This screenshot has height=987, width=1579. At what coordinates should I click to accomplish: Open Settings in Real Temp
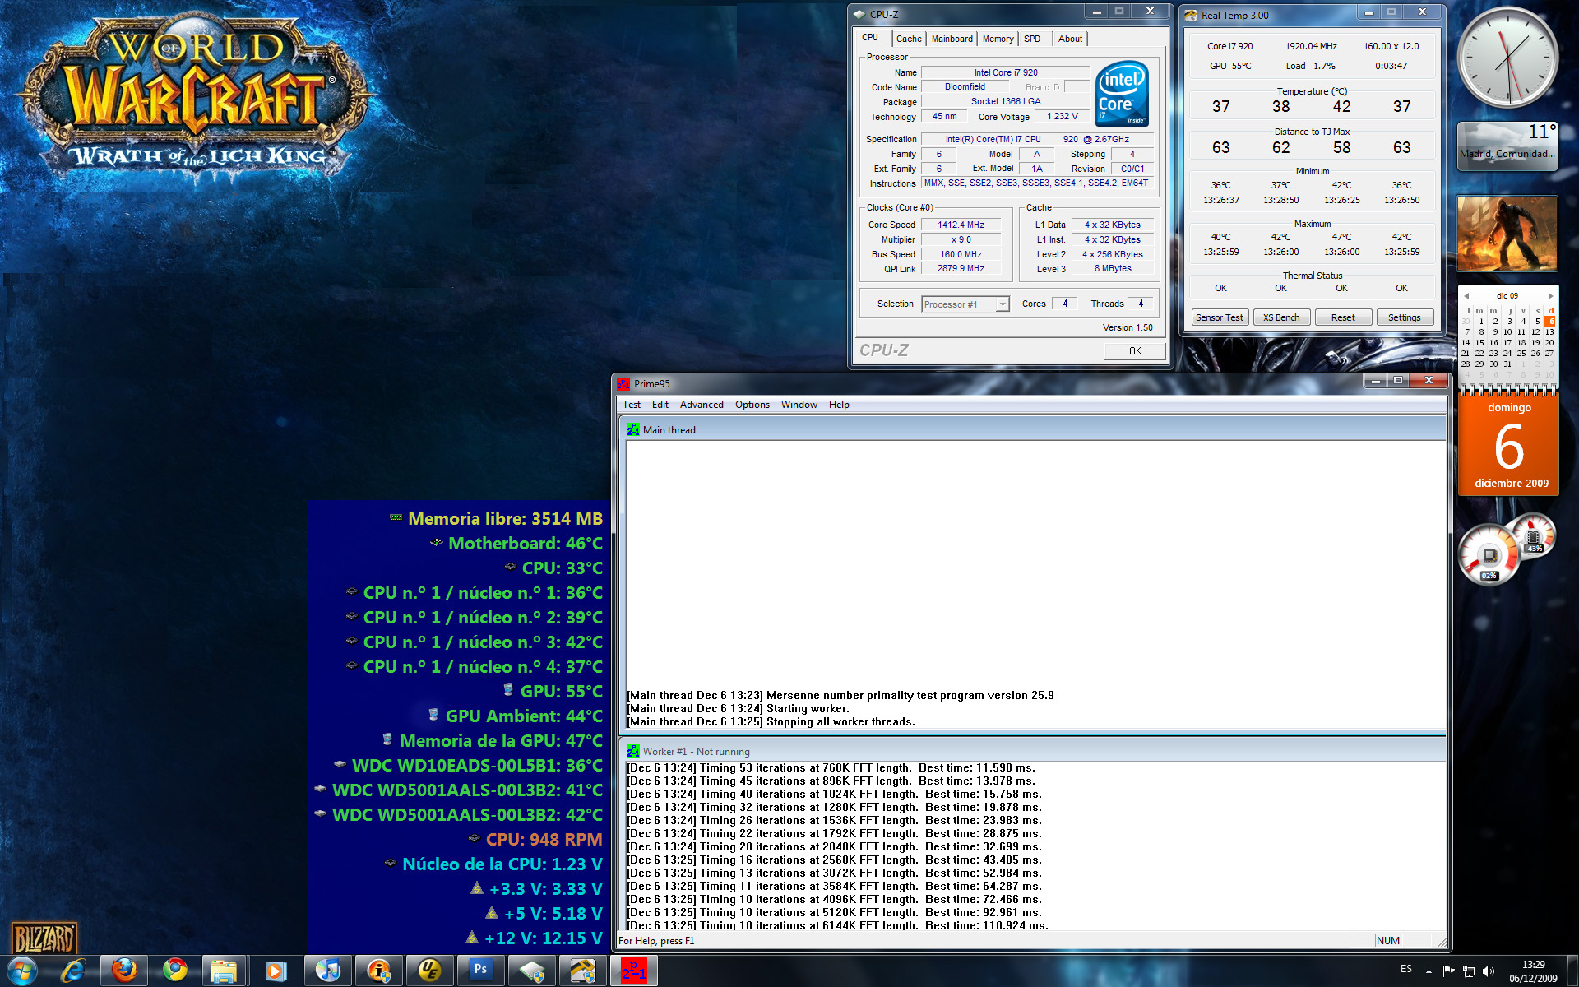click(x=1405, y=317)
